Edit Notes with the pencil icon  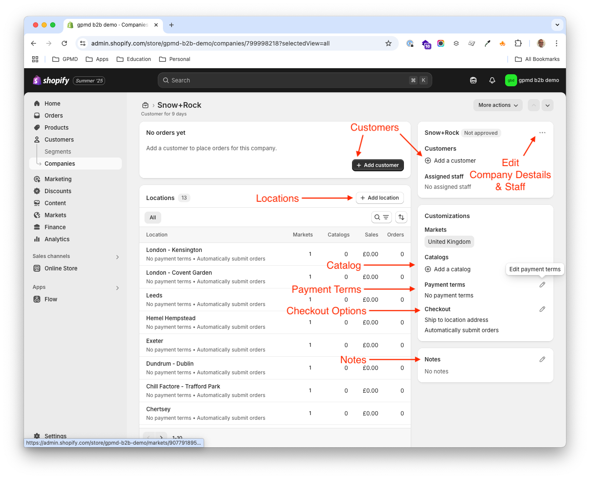pos(542,359)
